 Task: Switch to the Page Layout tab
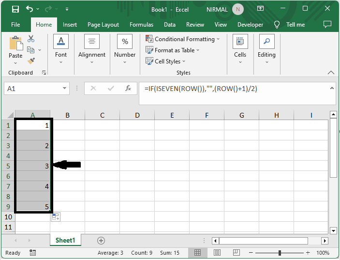point(103,25)
